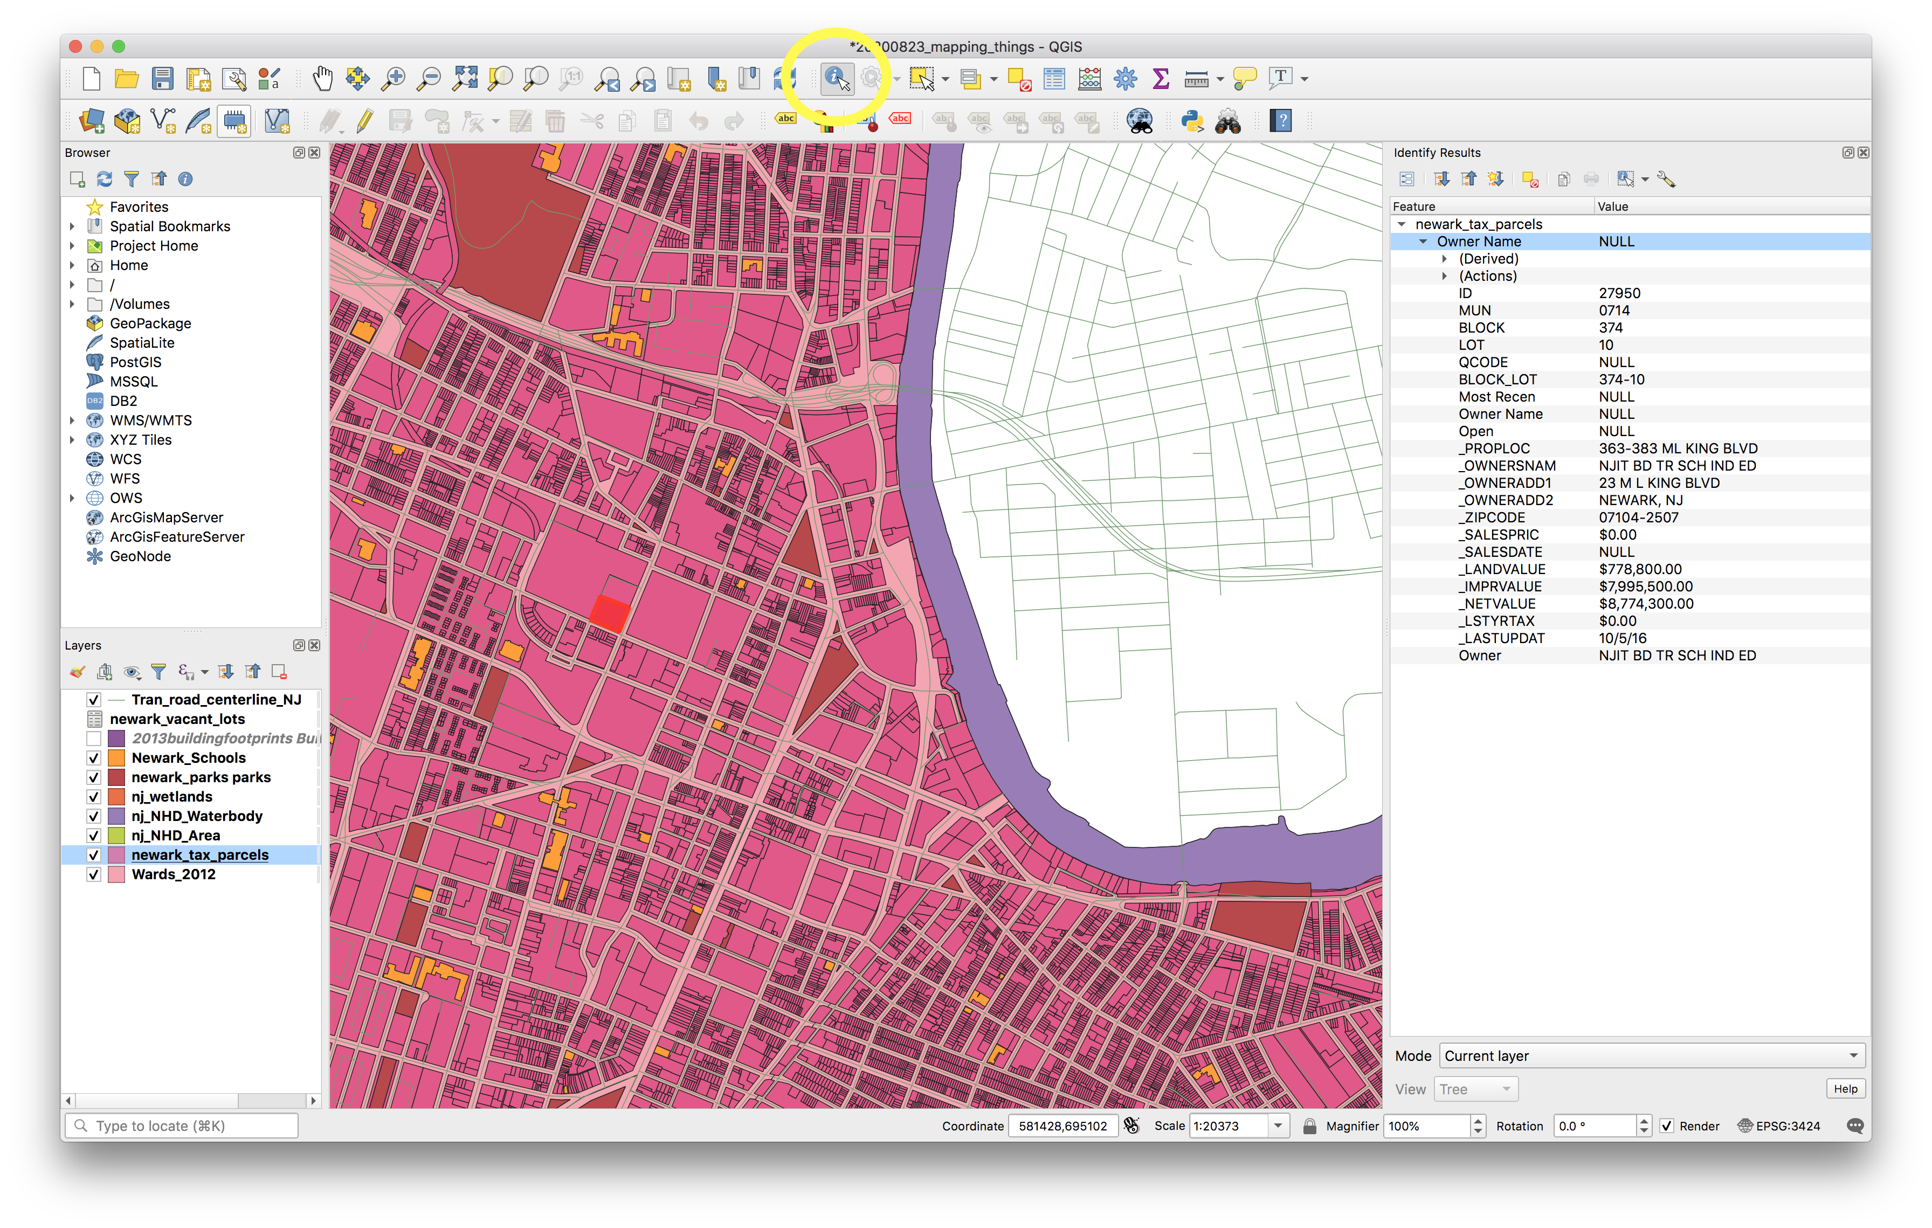The image size is (1932, 1228).
Task: Toggle the Render checkbox in status bar
Action: [1667, 1126]
